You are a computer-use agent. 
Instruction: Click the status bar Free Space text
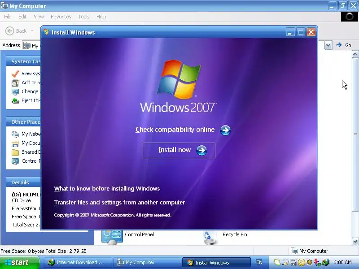44,251
